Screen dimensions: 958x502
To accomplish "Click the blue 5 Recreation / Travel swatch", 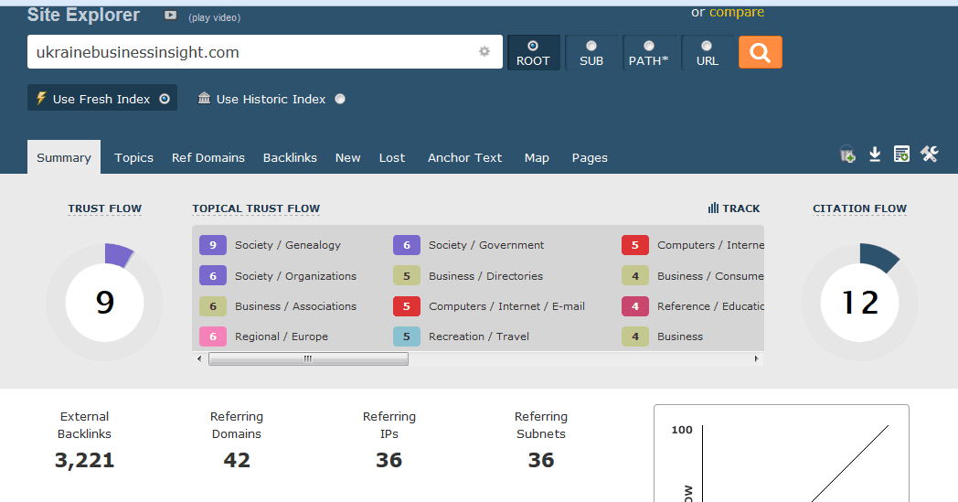I will pyautogui.click(x=406, y=336).
